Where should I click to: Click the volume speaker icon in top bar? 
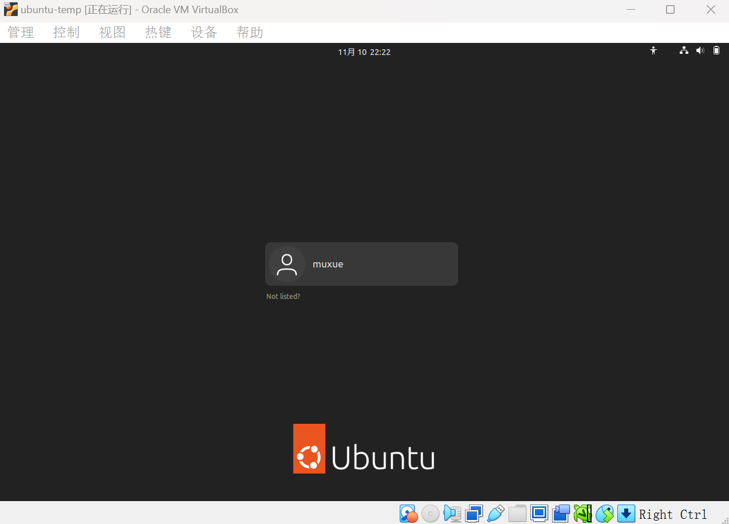[700, 51]
